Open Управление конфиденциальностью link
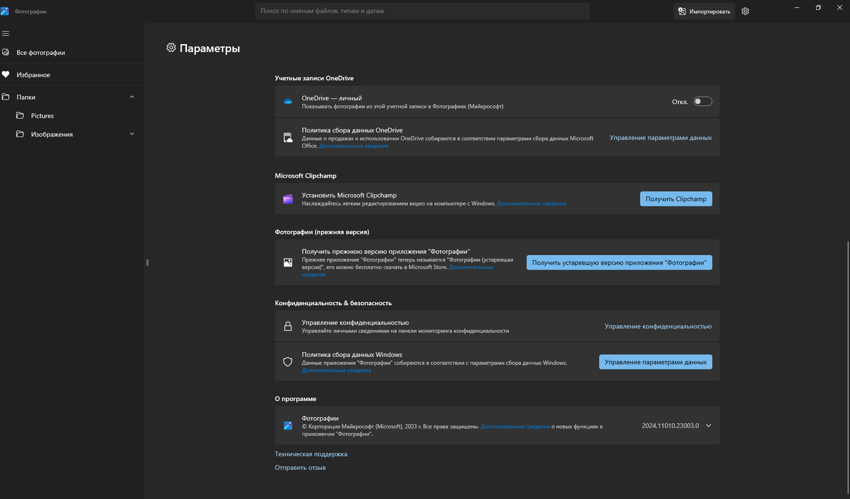Screen dimensions: 850x499 658,326
